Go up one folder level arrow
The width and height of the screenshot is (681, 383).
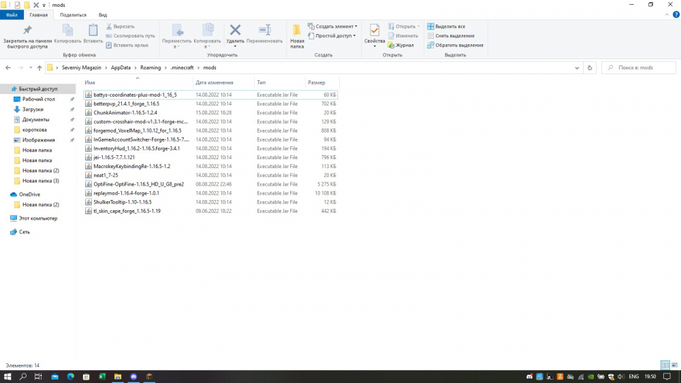coord(39,67)
